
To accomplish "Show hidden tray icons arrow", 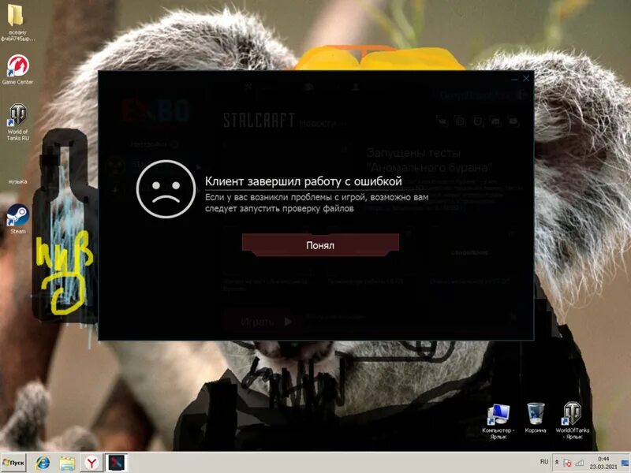I will (x=557, y=463).
